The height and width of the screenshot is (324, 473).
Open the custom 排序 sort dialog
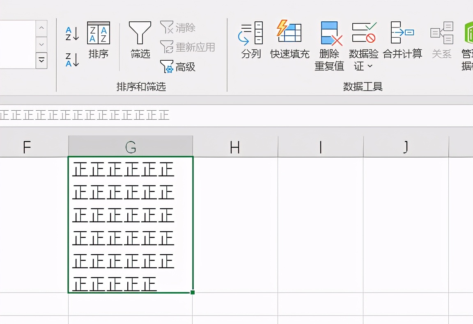[99, 40]
